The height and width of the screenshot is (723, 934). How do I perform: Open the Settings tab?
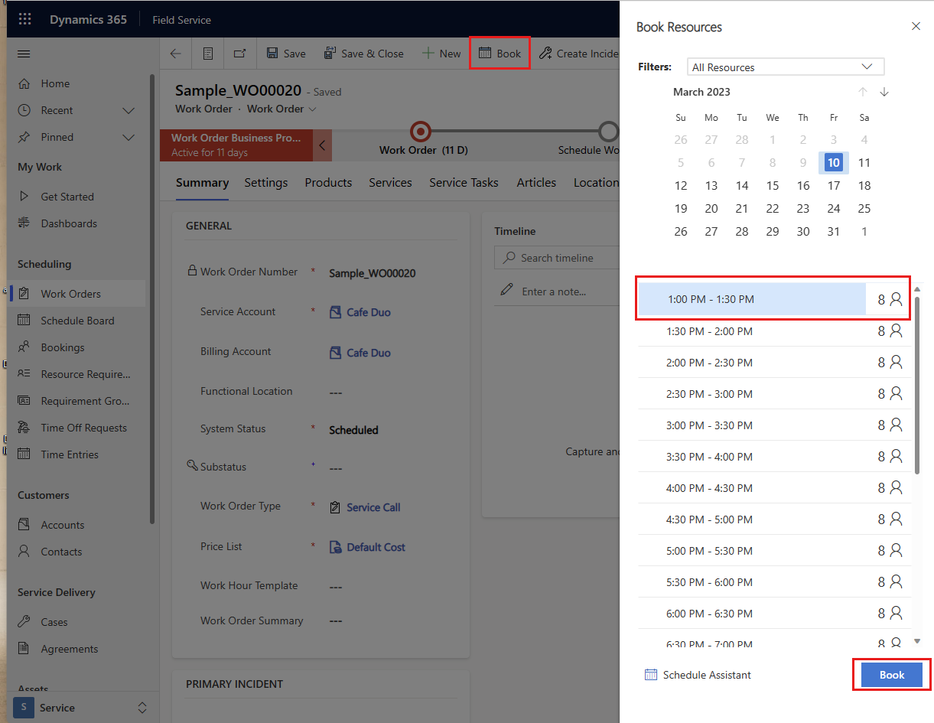click(266, 183)
